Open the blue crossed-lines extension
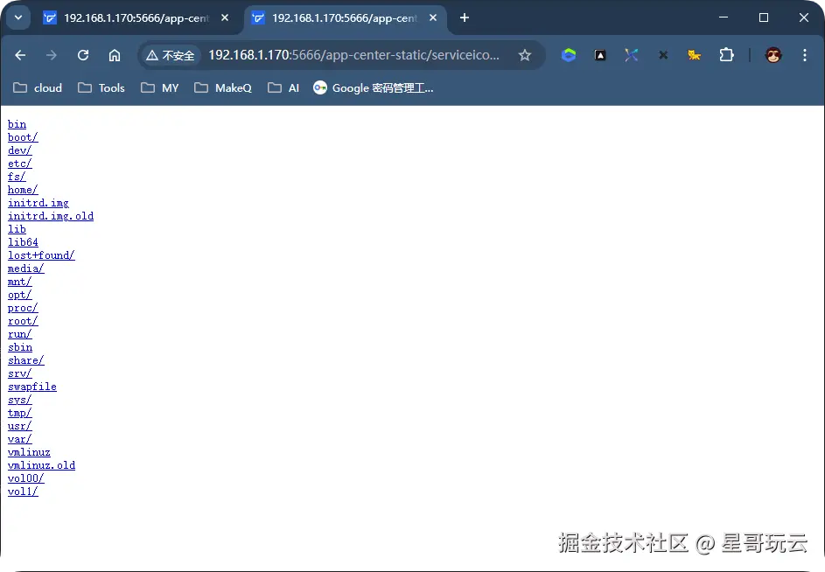The width and height of the screenshot is (825, 572). (632, 55)
